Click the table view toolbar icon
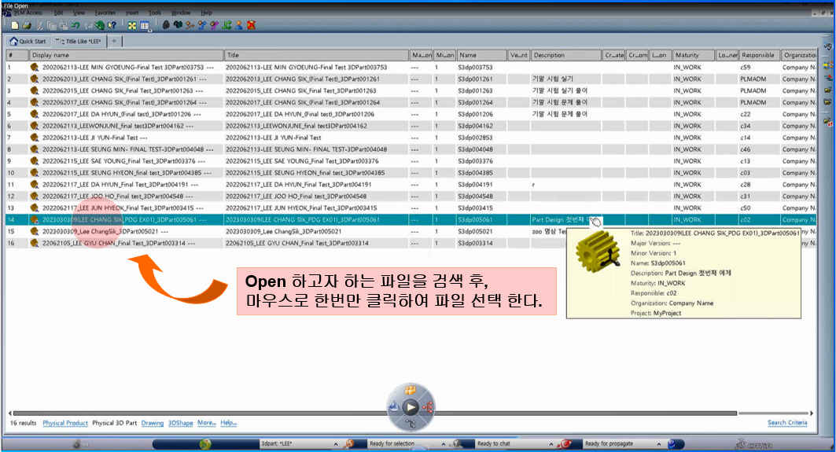Viewport: 836px width, 452px height. 145,25
